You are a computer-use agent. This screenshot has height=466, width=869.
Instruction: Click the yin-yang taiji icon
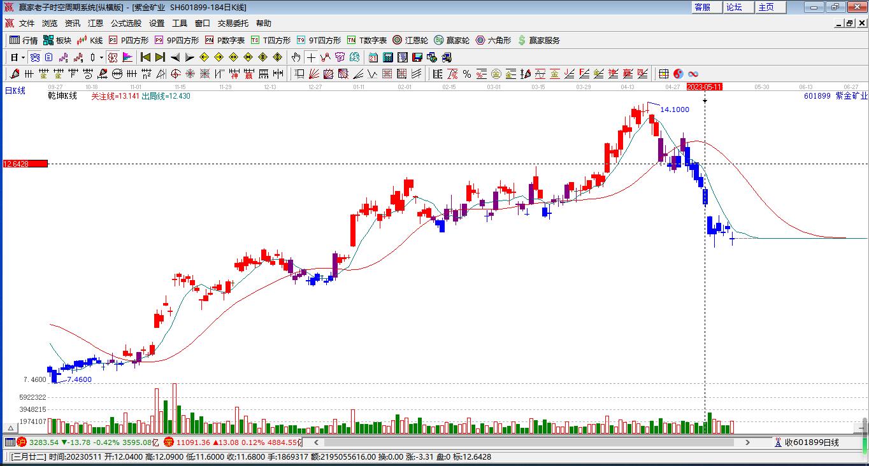click(679, 74)
